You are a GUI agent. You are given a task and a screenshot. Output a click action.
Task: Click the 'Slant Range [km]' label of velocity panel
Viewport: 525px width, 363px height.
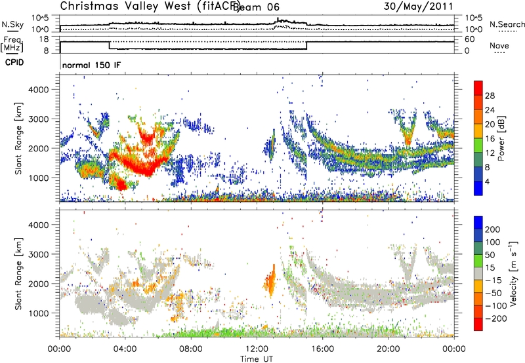coord(18,274)
